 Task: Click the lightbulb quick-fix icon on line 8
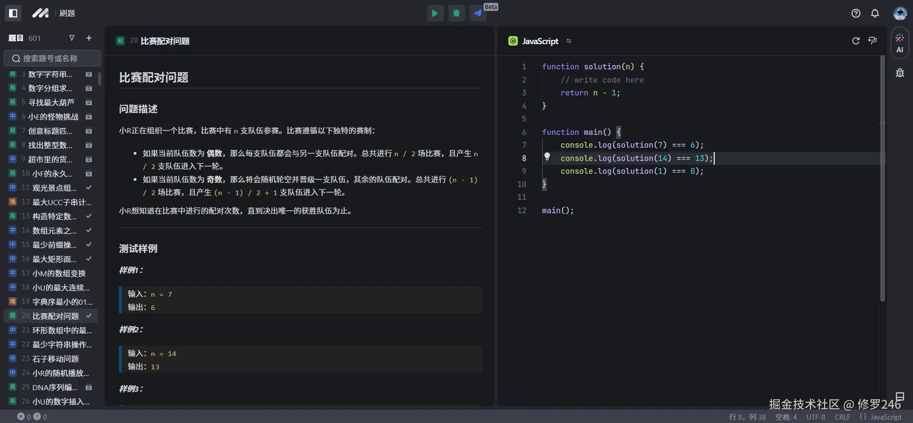[x=547, y=157]
